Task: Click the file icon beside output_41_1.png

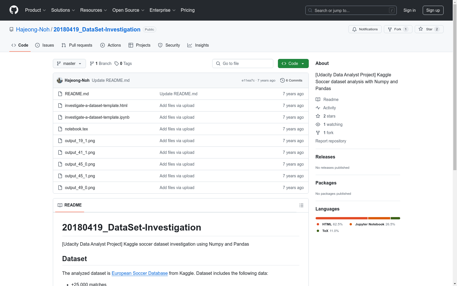Action: [60, 152]
